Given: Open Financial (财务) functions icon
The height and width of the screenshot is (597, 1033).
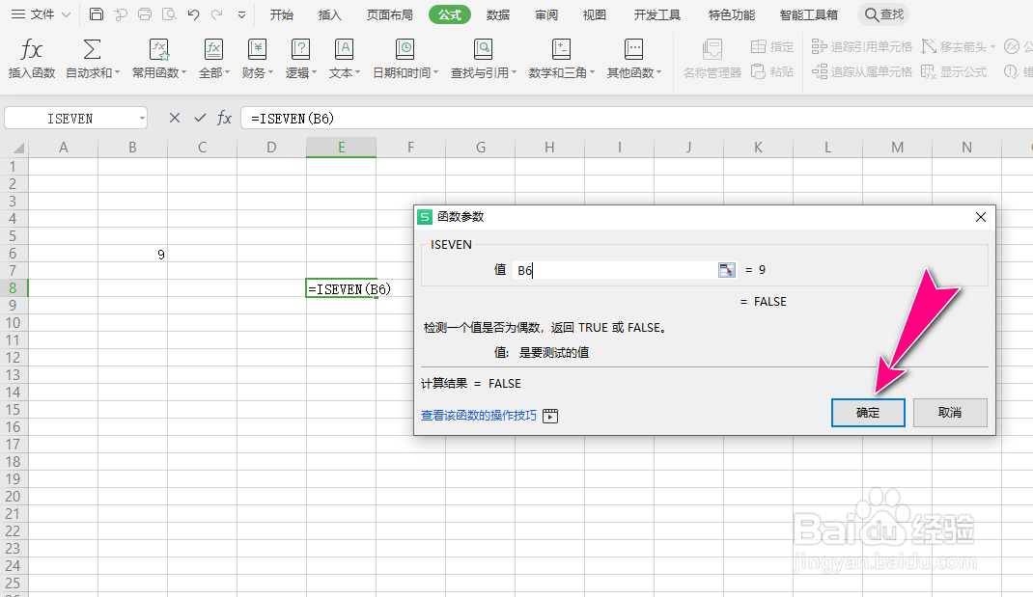Looking at the screenshot, I should click(257, 49).
